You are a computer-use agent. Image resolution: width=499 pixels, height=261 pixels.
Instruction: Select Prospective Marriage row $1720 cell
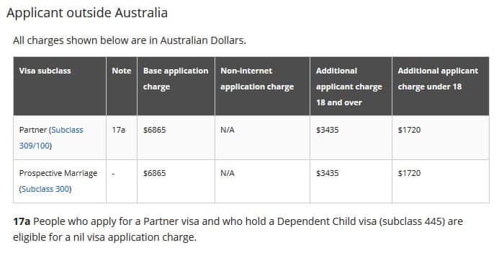409,173
